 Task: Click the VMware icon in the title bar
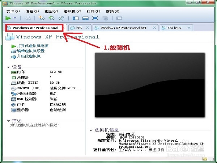click(x=5, y=3)
